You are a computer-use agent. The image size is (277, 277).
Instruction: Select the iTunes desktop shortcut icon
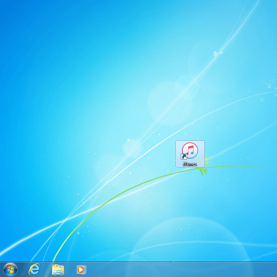click(x=190, y=151)
